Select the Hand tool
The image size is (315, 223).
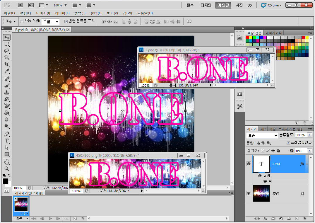click(7, 162)
